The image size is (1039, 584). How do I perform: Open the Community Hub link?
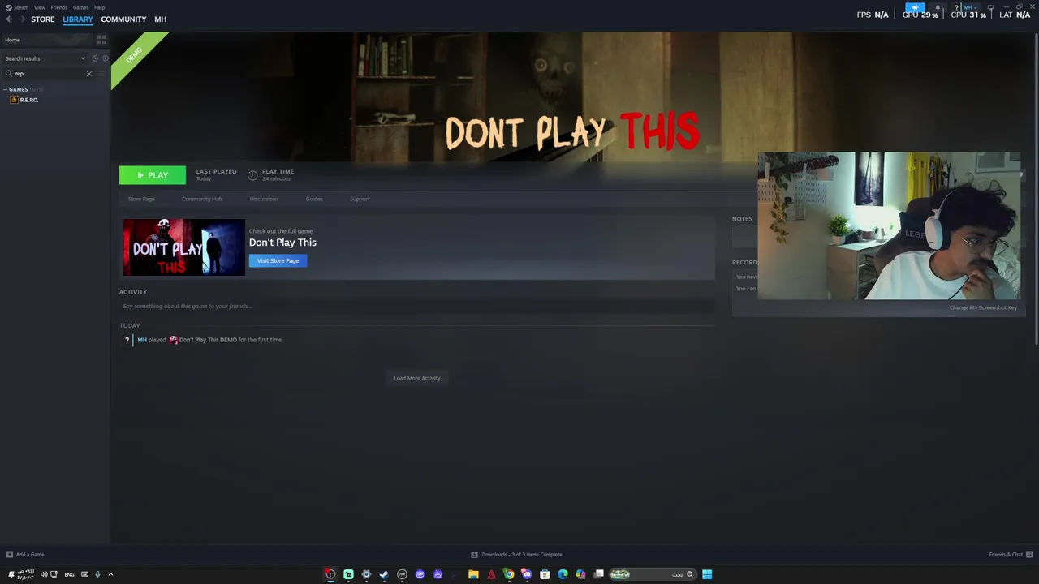(202, 199)
